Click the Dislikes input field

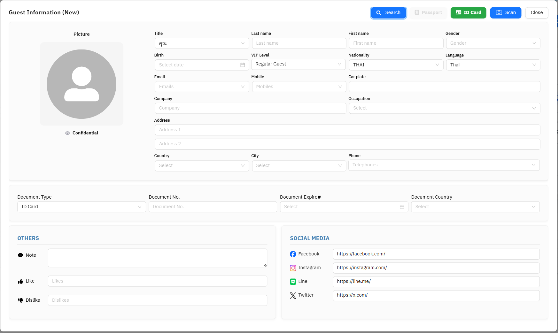[158, 300]
